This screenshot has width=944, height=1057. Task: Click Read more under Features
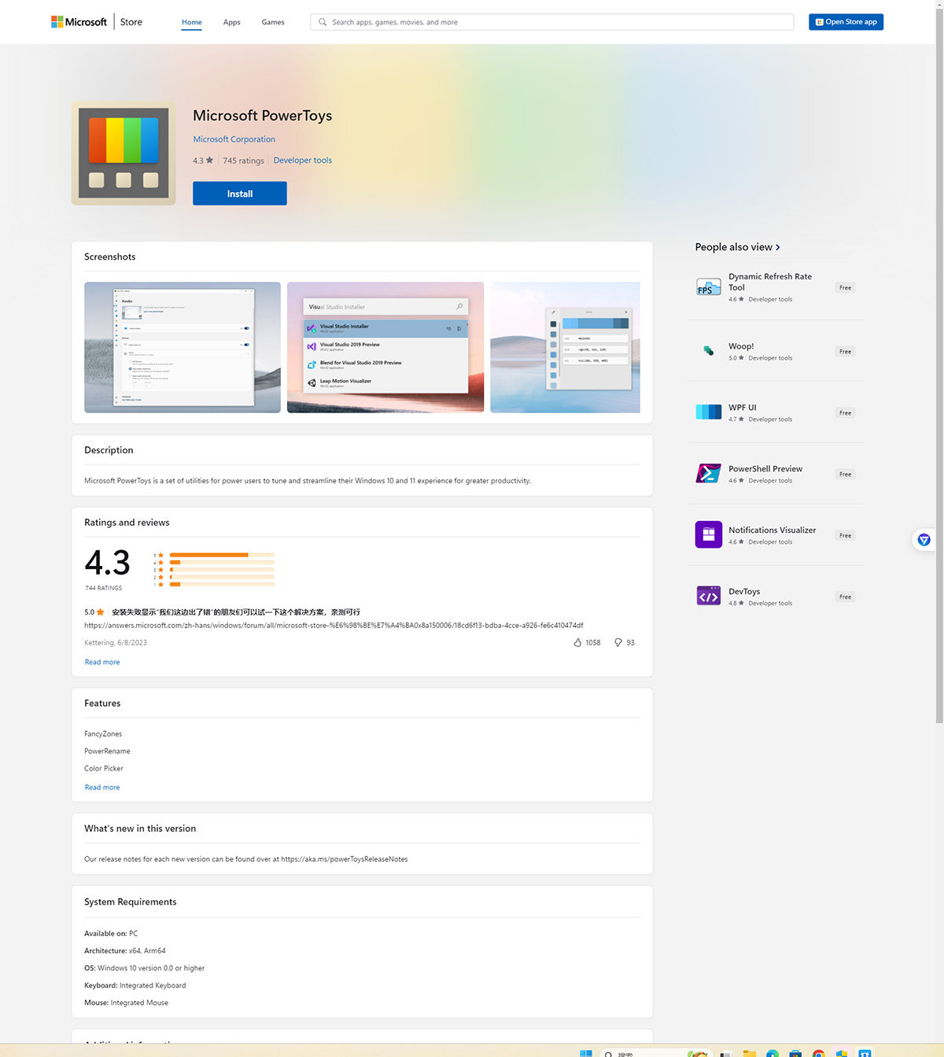click(102, 787)
